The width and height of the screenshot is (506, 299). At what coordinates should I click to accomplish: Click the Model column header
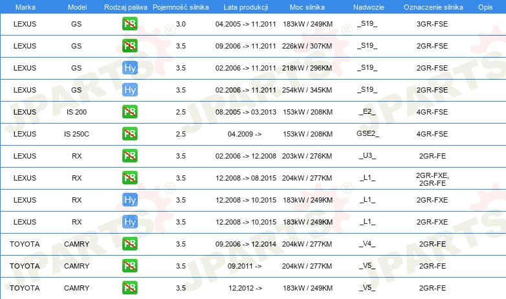point(77,7)
